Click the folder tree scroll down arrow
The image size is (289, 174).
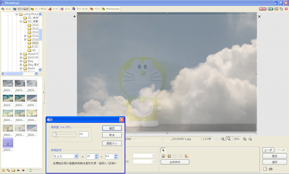point(40,69)
